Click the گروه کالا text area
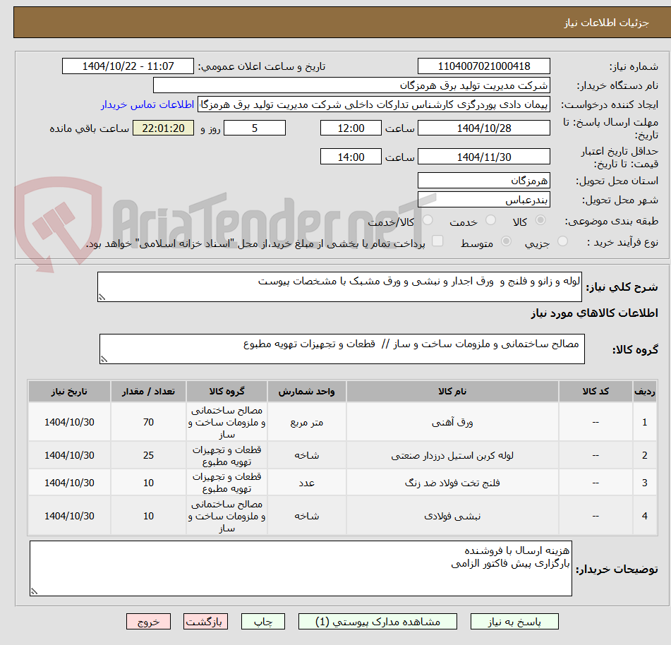 [342, 349]
